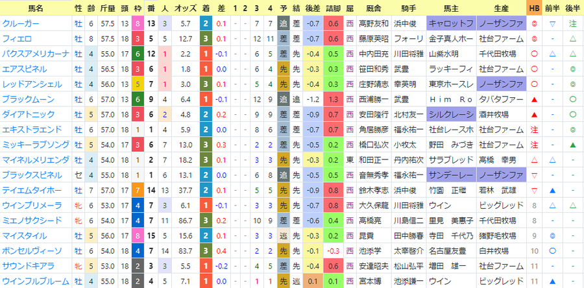Click the 逃 predicted style badge for マイスタイル
The width and height of the screenshot is (584, 288).
[283, 236]
